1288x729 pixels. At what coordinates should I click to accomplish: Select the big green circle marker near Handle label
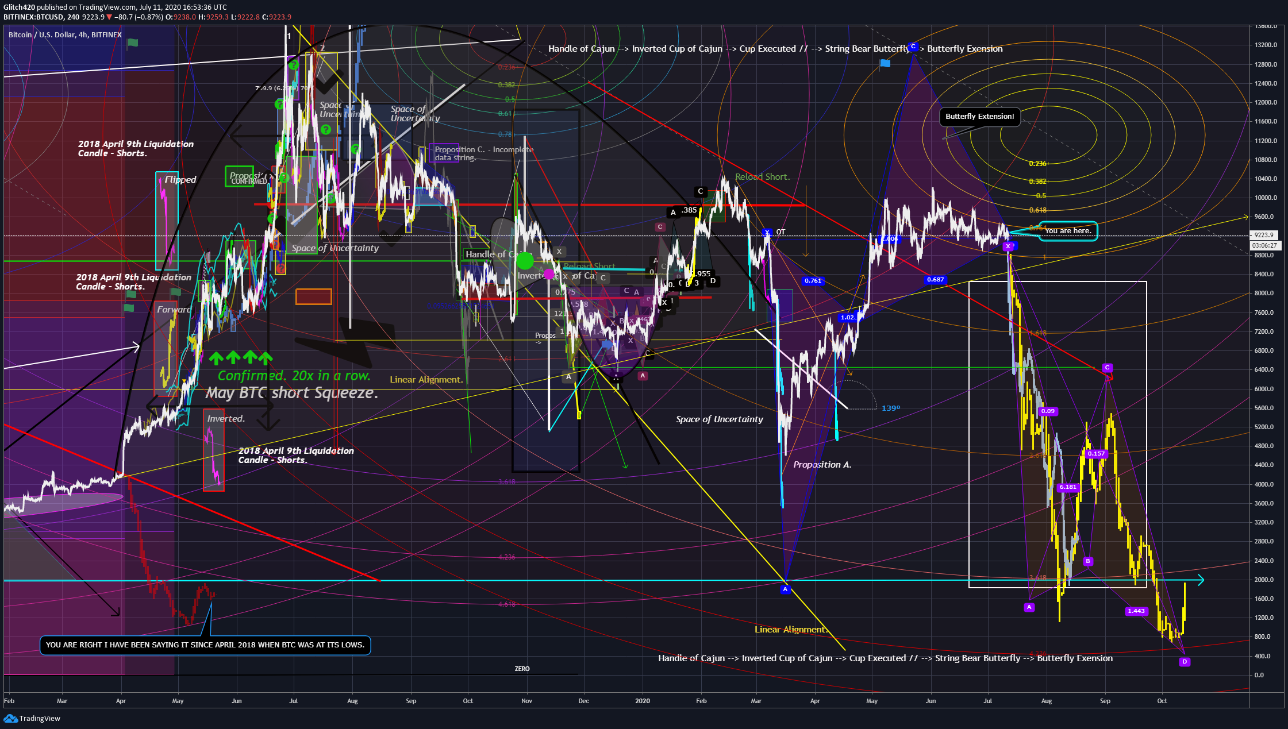(525, 261)
